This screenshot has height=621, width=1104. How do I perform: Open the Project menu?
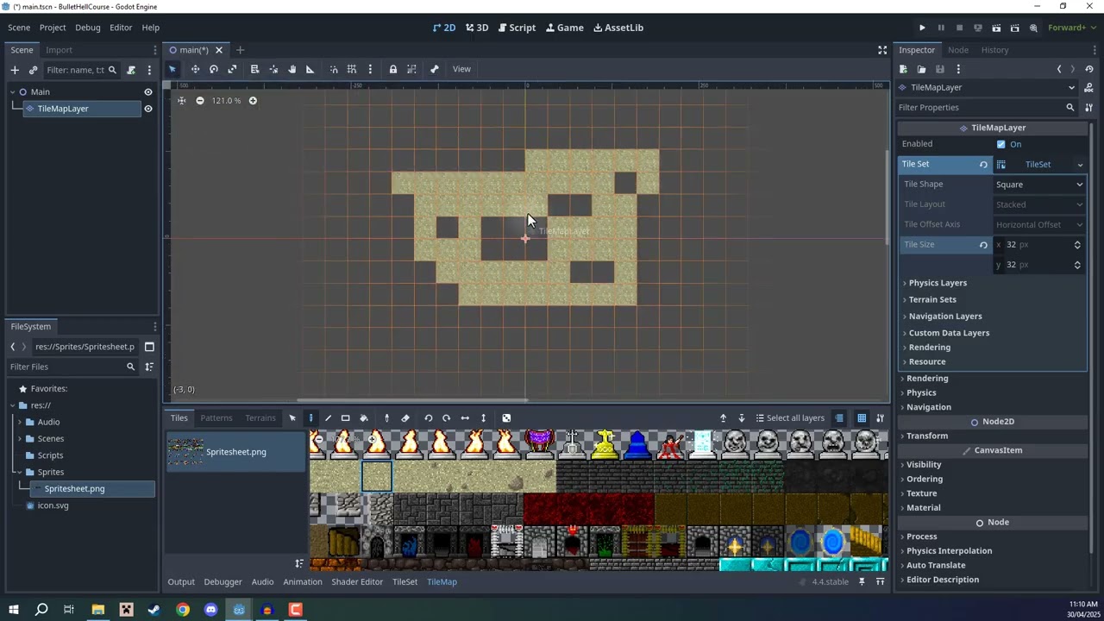pyautogui.click(x=53, y=28)
